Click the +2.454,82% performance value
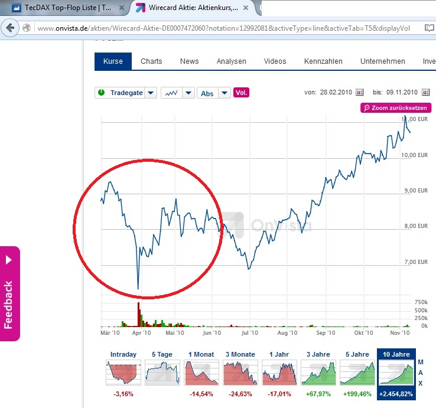 (396, 394)
